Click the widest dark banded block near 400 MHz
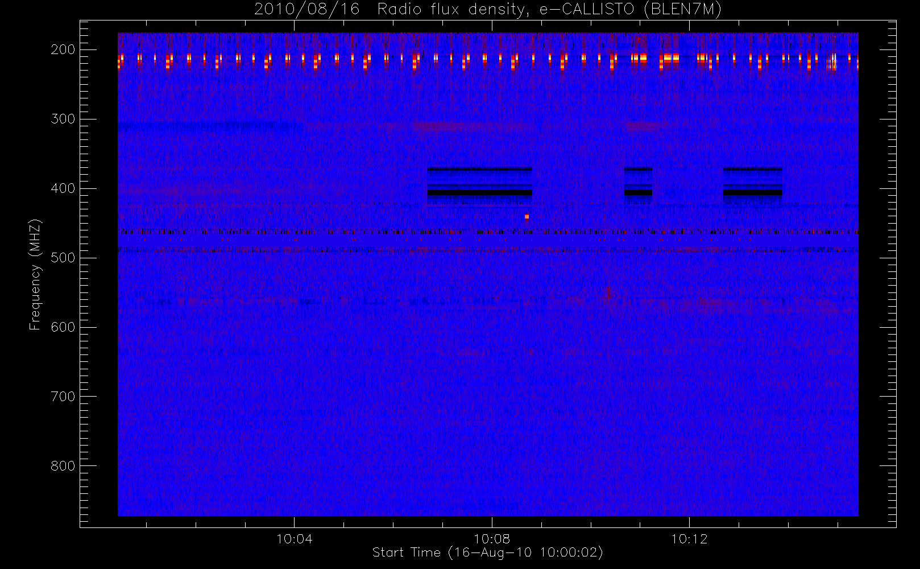 [479, 185]
